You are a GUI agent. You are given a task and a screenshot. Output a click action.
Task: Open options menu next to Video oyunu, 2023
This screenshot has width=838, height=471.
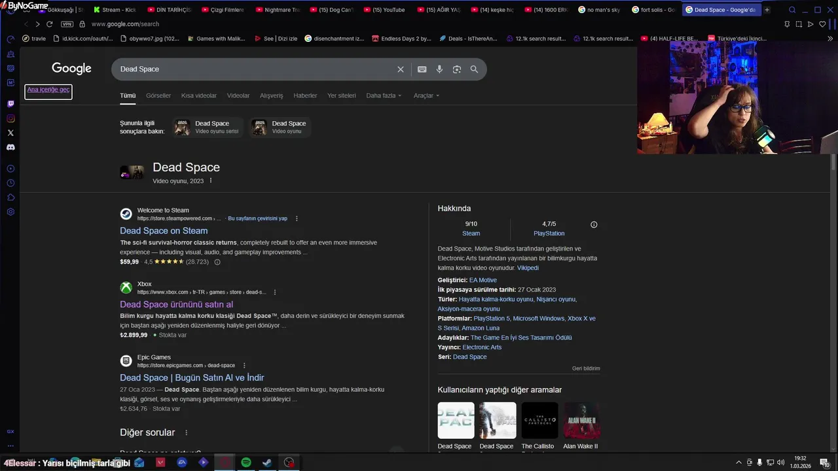pos(211,181)
